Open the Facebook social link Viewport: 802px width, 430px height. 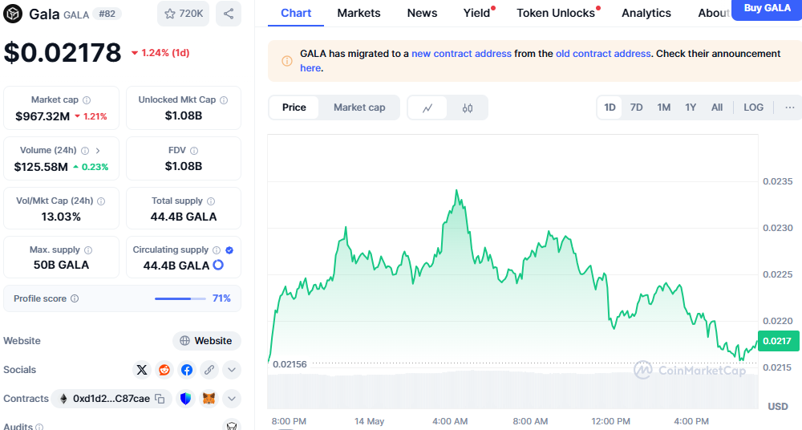(x=187, y=370)
